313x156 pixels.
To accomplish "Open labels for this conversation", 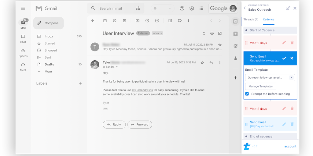I will (x=180, y=20).
